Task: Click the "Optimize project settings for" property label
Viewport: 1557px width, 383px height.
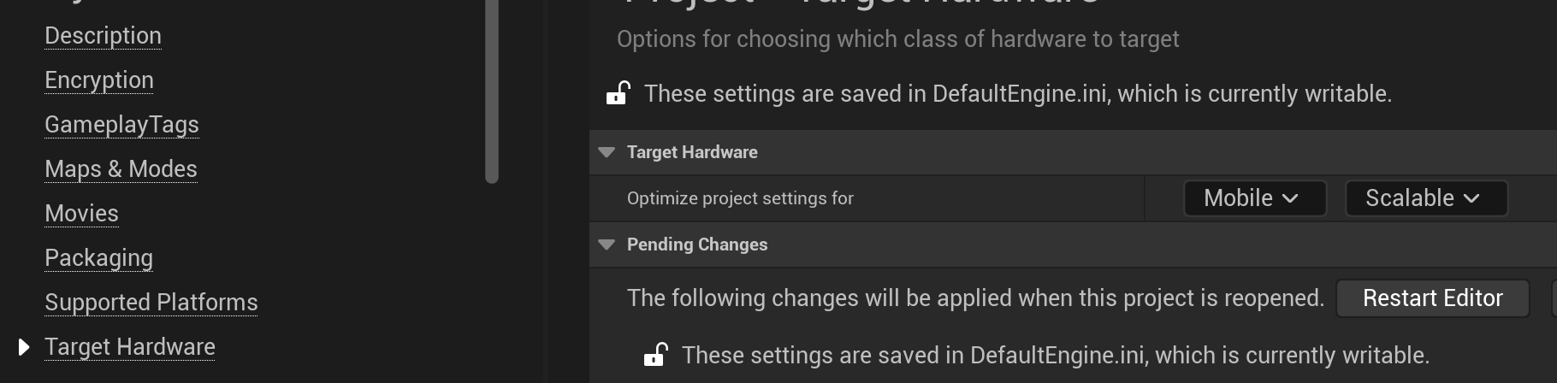Action: [740, 198]
